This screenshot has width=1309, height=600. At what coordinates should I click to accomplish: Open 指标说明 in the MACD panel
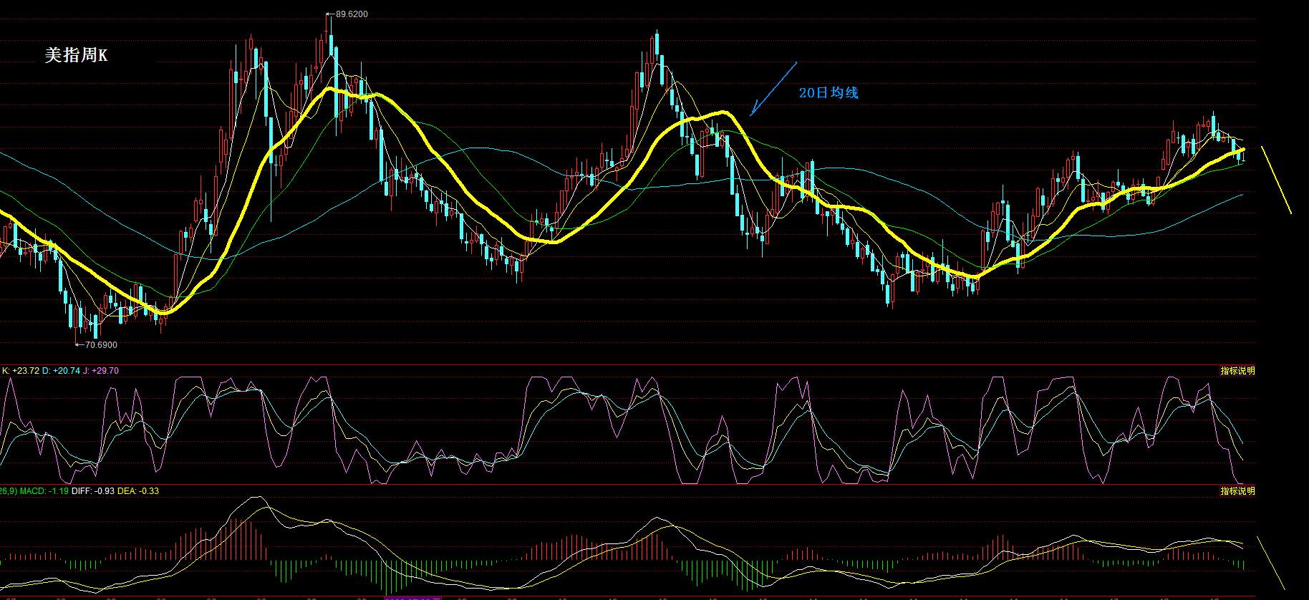tap(1237, 491)
